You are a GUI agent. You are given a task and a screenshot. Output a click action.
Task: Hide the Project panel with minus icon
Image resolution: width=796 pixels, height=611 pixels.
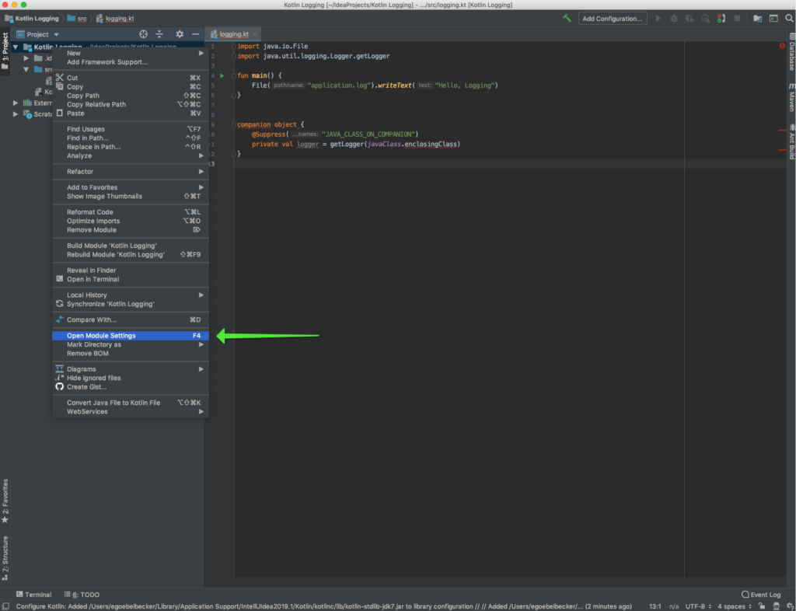[x=196, y=34]
